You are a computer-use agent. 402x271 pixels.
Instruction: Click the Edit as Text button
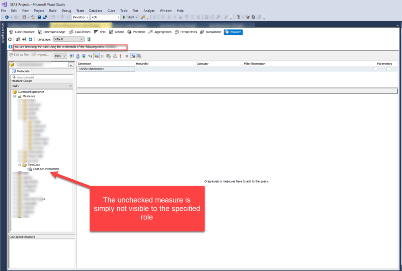(20, 55)
